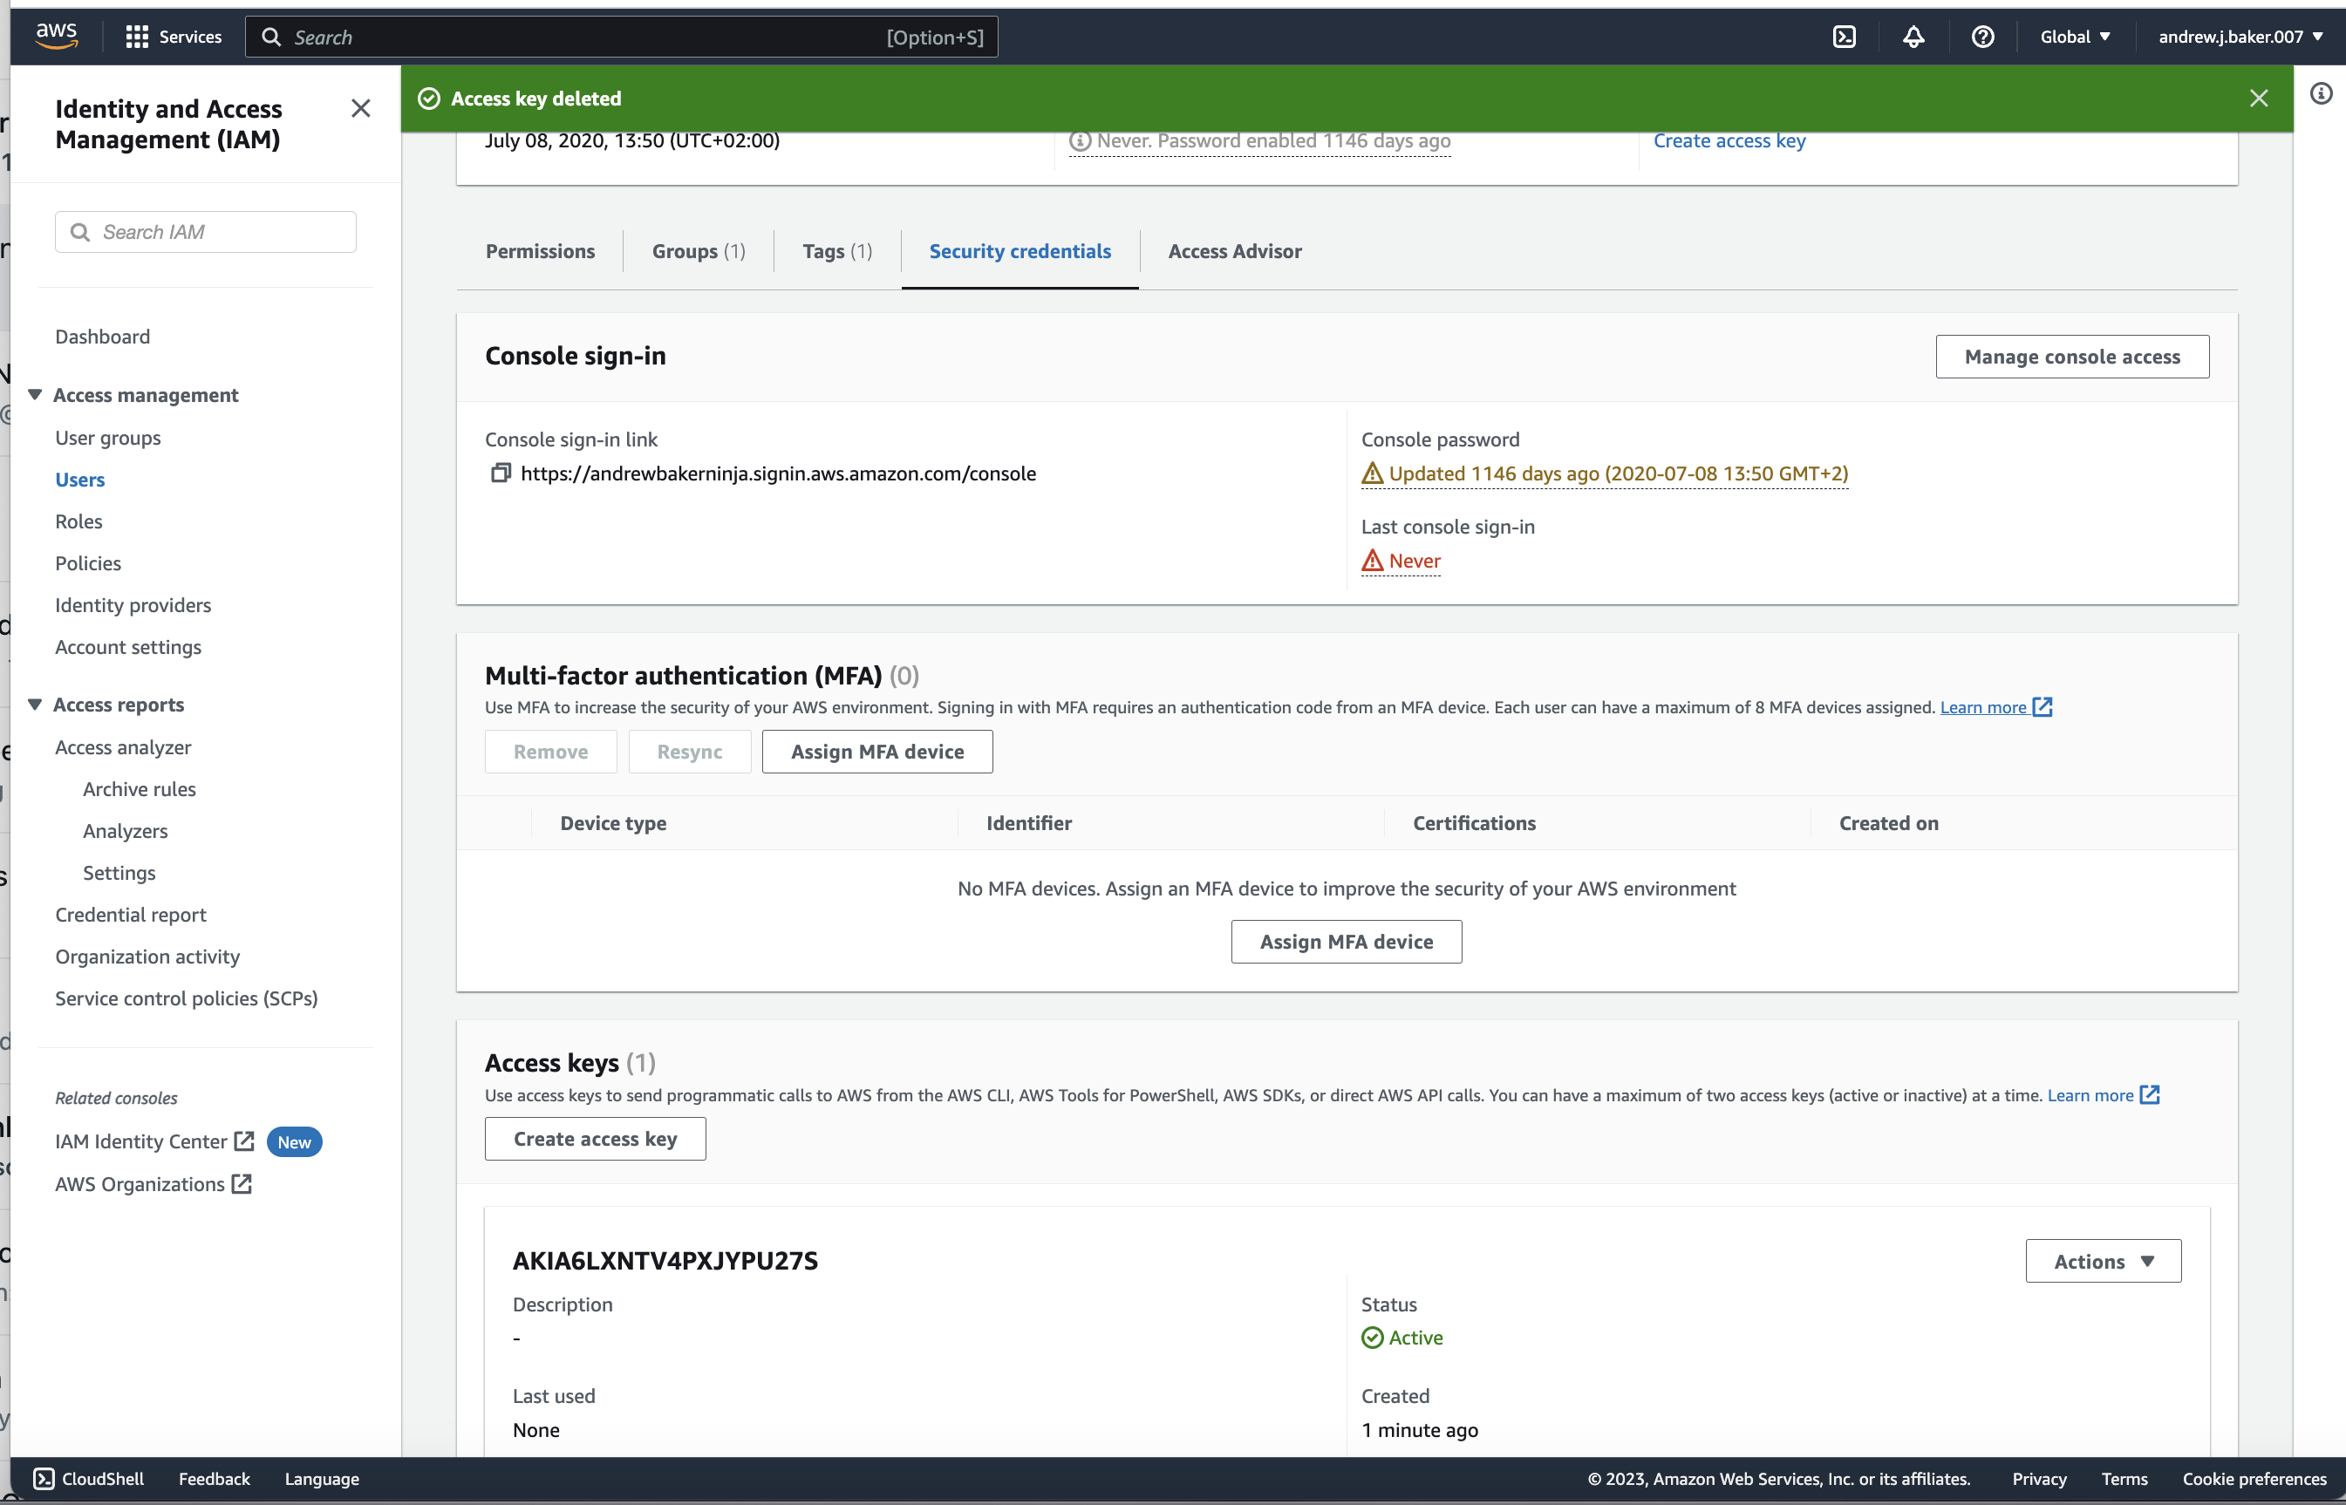Collapse the Access reports section
Viewport: 2346px width, 1505px height.
click(x=35, y=704)
